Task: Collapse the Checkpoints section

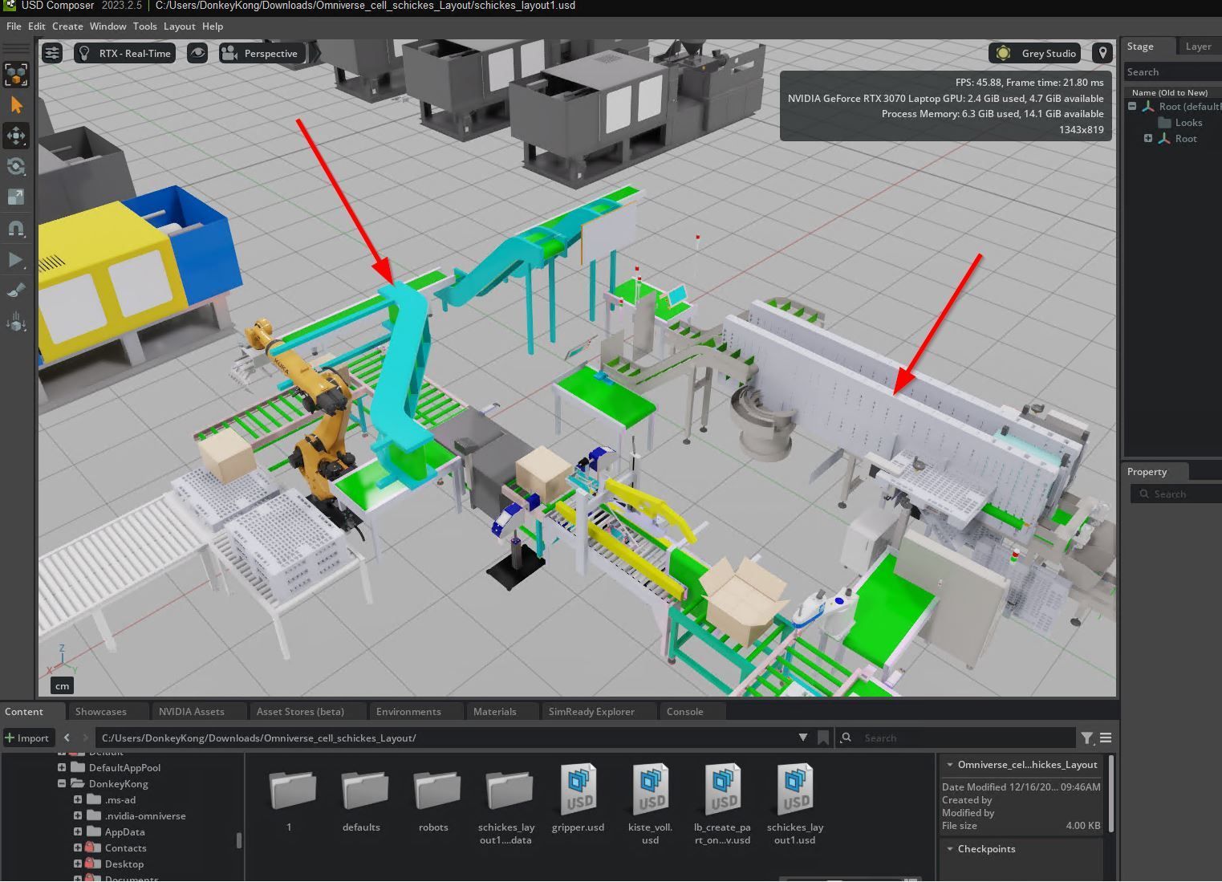Action: pos(950,849)
